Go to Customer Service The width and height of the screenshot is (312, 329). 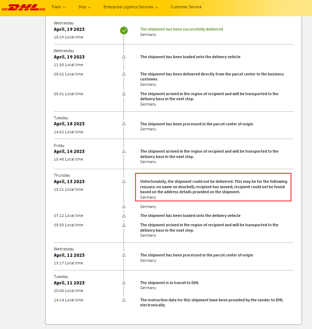tap(186, 7)
